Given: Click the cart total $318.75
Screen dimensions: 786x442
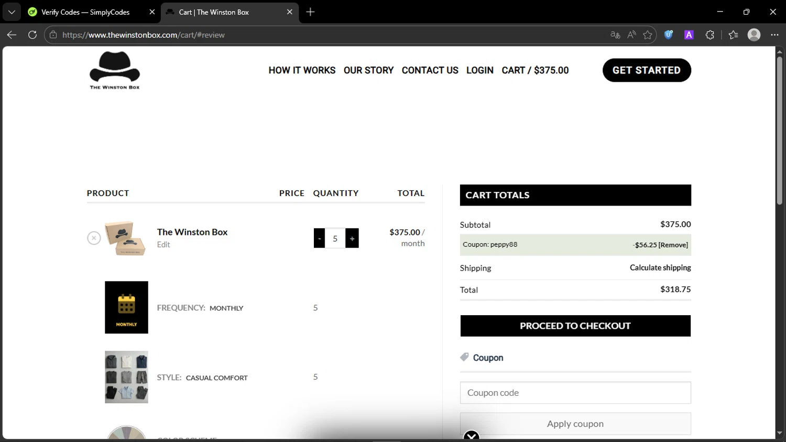Looking at the screenshot, I should click(x=675, y=289).
